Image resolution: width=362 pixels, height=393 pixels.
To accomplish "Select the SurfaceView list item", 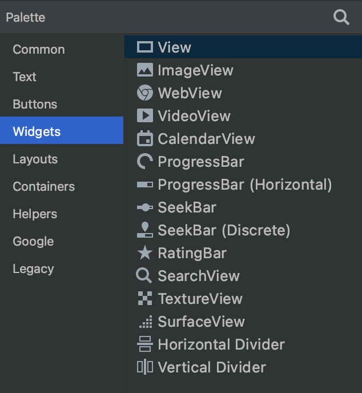I will coord(201,322).
